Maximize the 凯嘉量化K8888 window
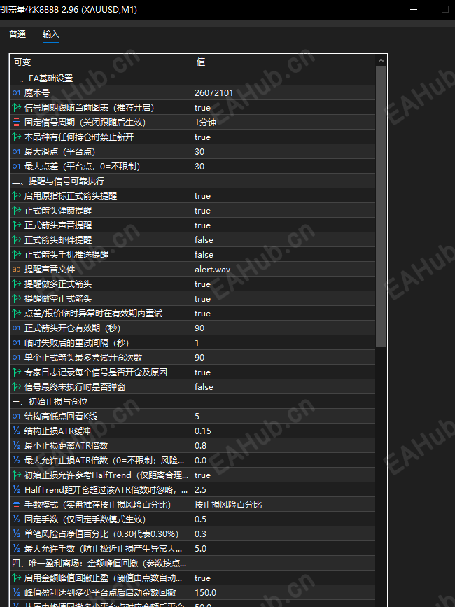Image resolution: width=455 pixels, height=607 pixels. click(x=445, y=9)
